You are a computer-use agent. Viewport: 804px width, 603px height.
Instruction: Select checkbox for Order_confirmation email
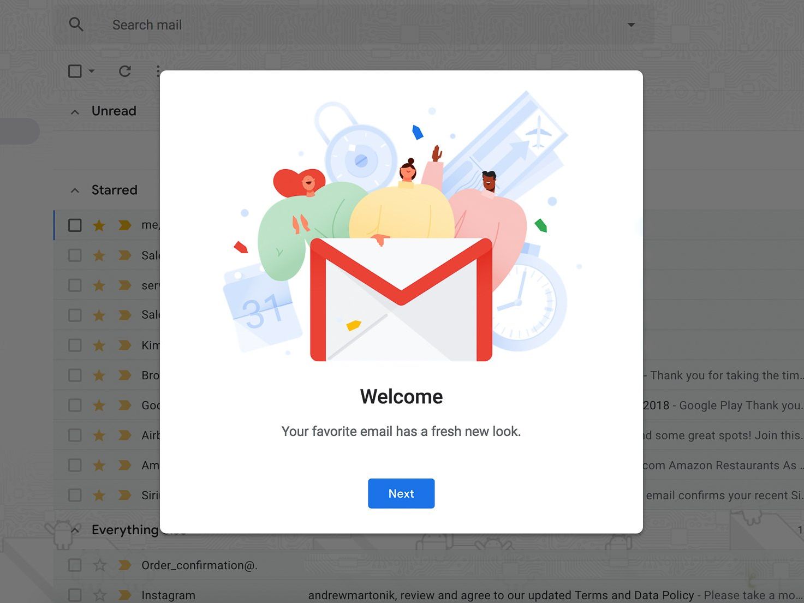[75, 565]
